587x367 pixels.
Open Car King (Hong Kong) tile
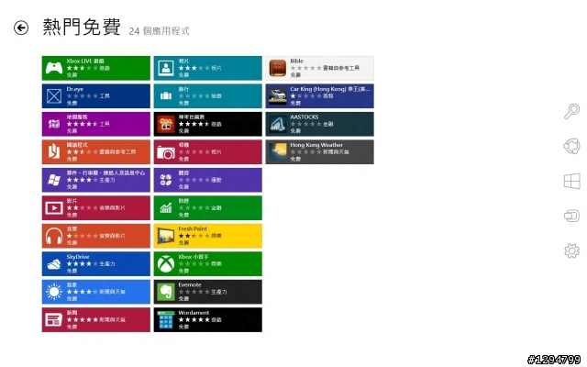(x=320, y=95)
